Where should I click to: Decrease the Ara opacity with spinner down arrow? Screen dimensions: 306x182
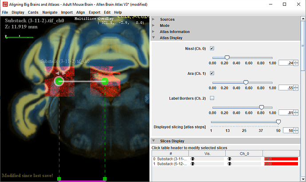point(296,89)
